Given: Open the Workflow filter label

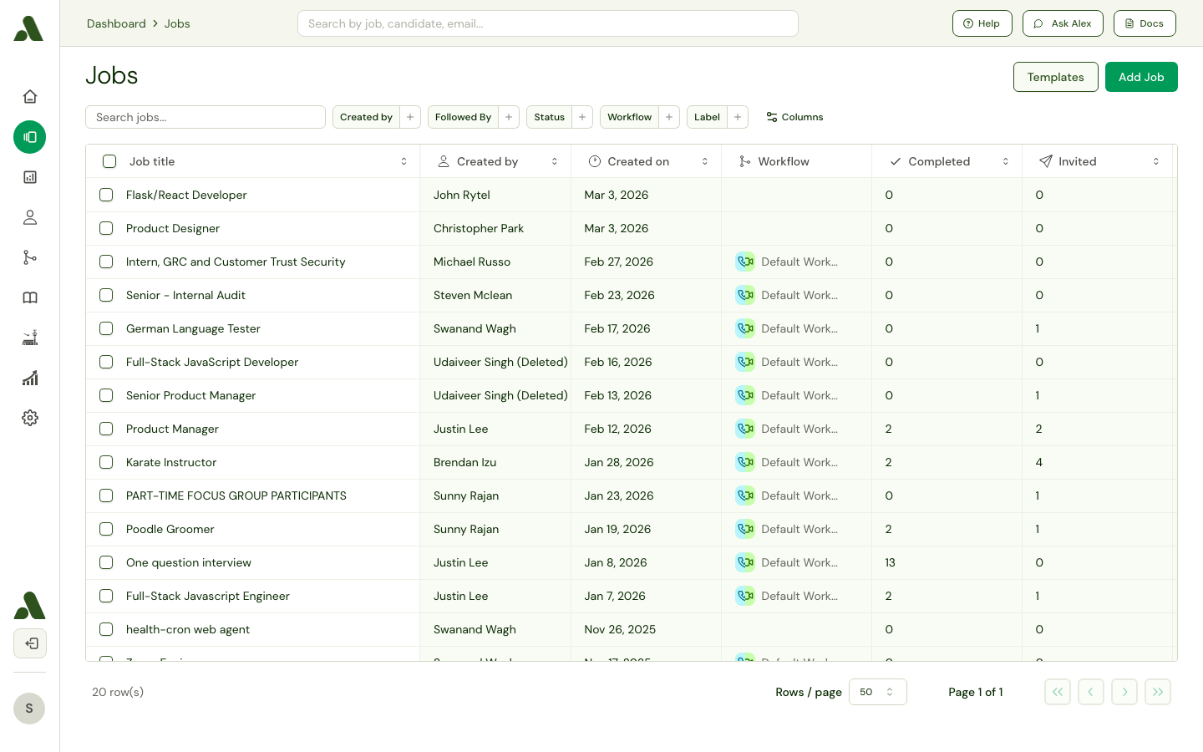Looking at the screenshot, I should (x=629, y=117).
